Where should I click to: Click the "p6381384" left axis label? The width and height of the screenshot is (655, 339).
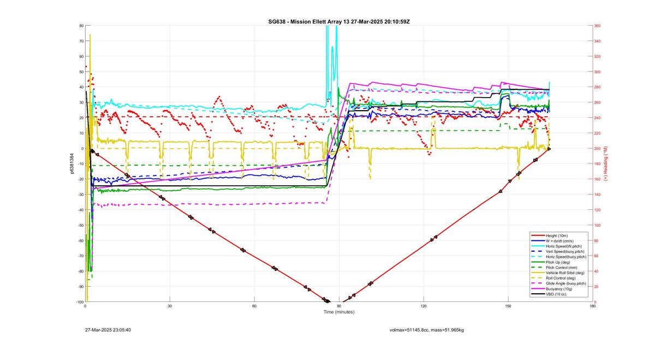click(x=72, y=164)
